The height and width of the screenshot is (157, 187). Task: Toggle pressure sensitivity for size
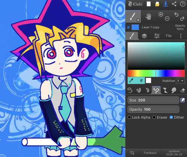pyautogui.click(x=183, y=100)
